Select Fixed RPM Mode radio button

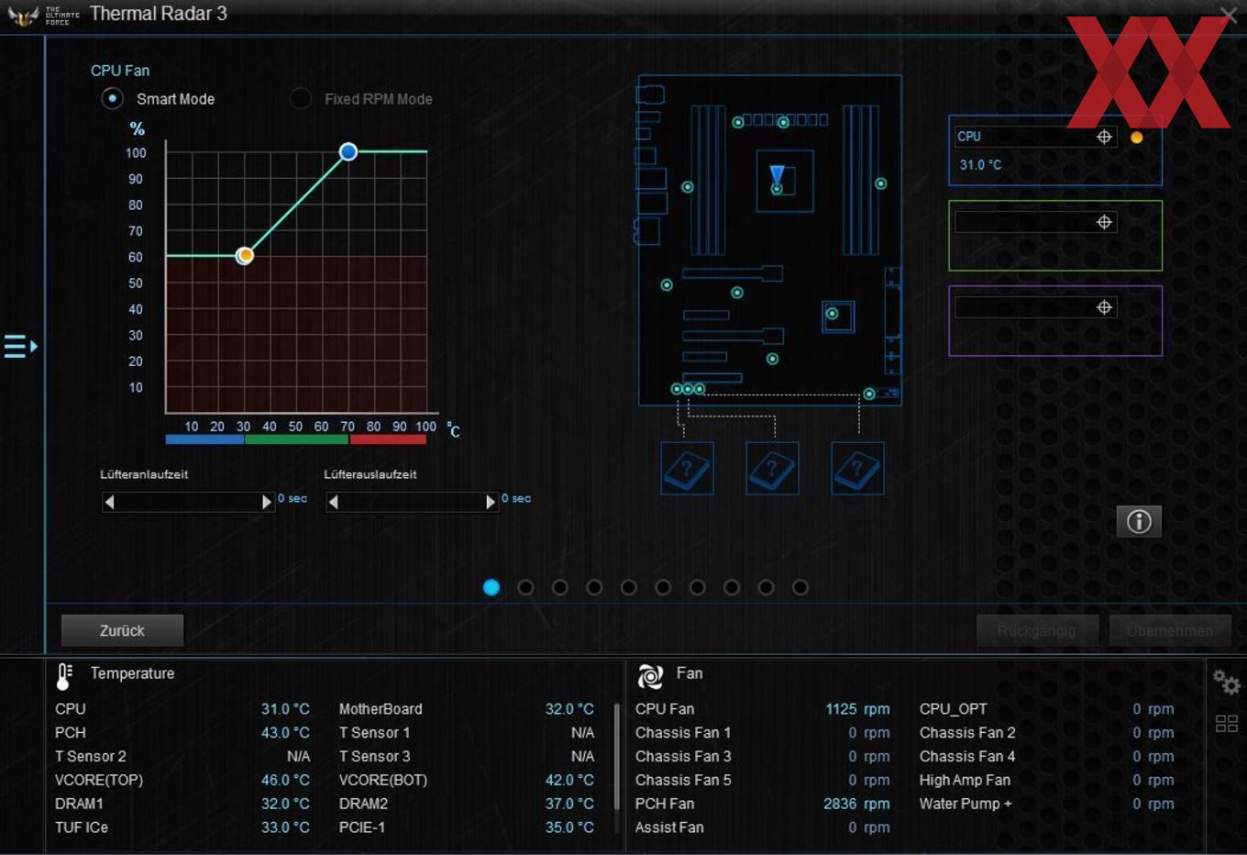pos(300,98)
